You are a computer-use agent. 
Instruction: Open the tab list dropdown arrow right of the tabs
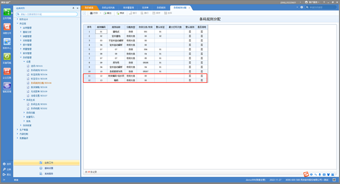pyautogui.click(x=297, y=8)
